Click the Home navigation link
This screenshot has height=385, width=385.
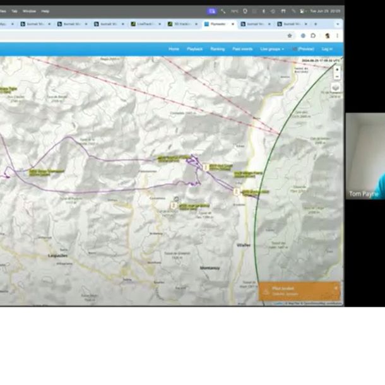[174, 49]
